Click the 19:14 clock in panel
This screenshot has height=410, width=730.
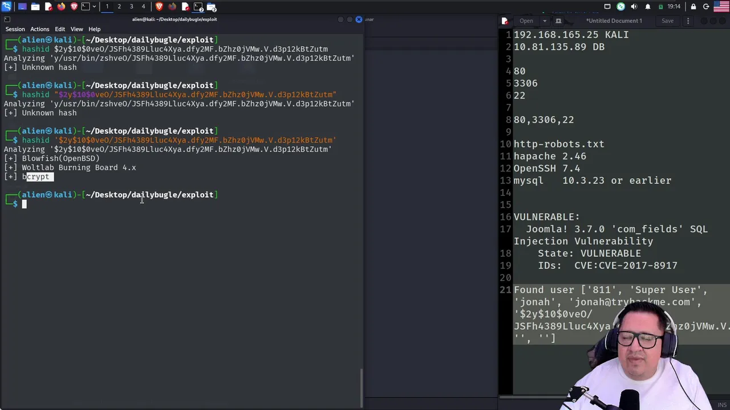[674, 7]
